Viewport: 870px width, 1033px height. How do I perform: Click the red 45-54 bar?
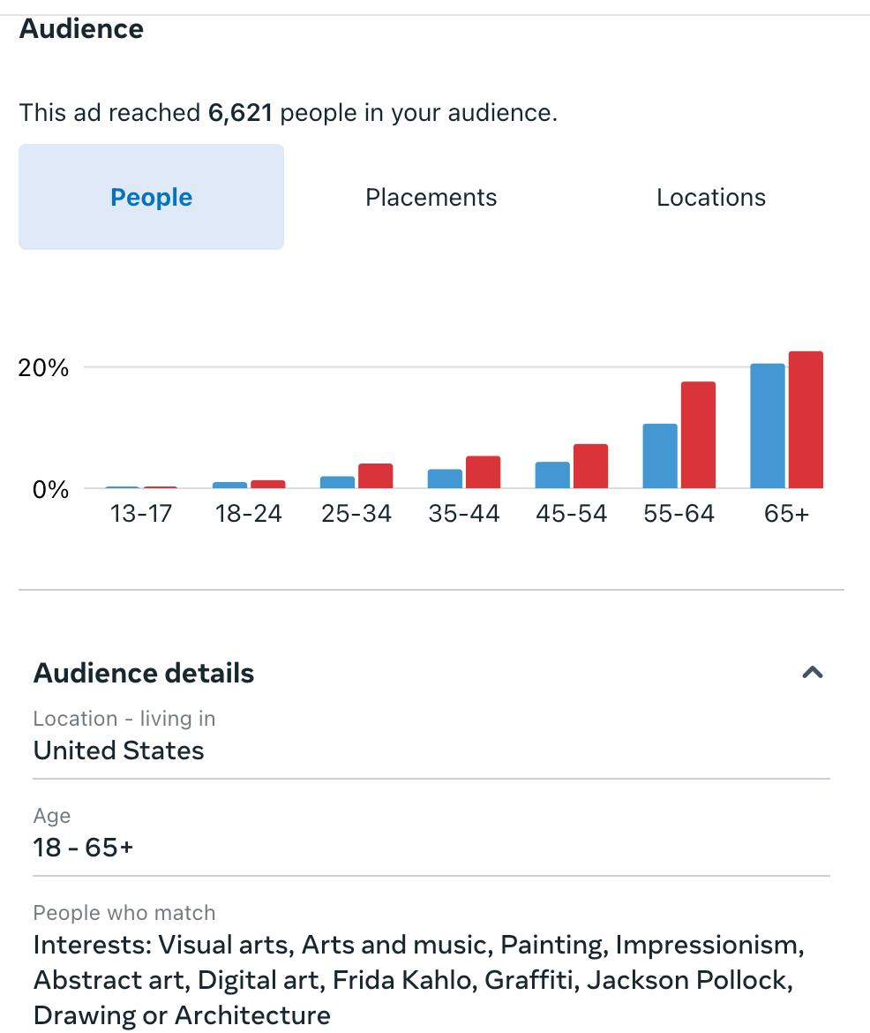[590, 466]
